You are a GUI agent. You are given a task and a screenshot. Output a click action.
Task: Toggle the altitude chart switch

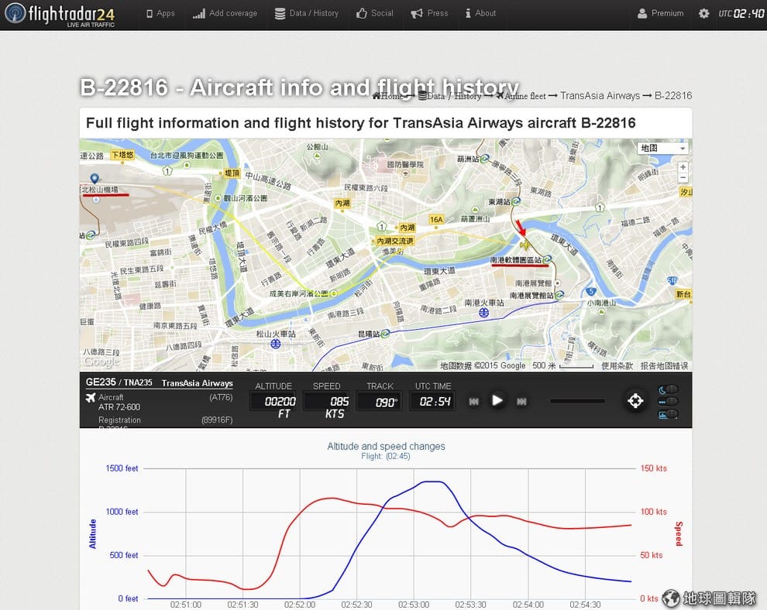click(x=668, y=414)
